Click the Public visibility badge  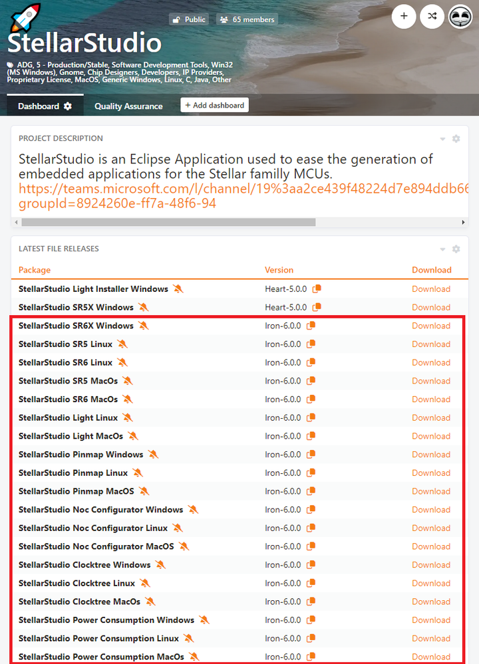click(189, 19)
